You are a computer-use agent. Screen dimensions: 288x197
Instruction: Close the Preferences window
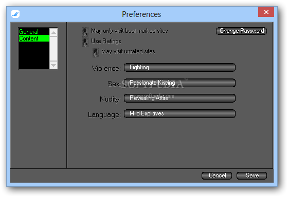click(266, 12)
